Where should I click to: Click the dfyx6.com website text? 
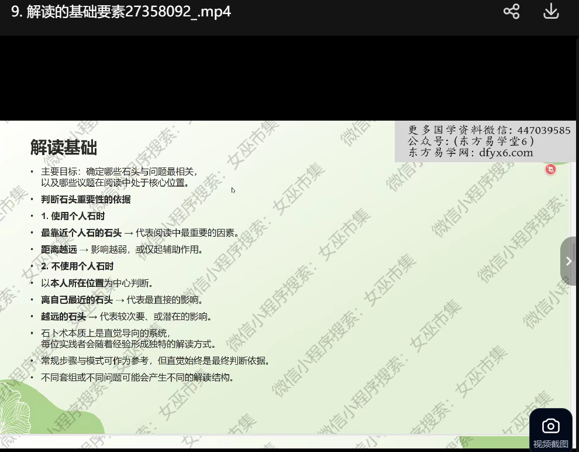pos(506,153)
